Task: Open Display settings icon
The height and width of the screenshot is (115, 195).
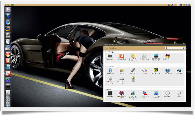Action: (156, 72)
